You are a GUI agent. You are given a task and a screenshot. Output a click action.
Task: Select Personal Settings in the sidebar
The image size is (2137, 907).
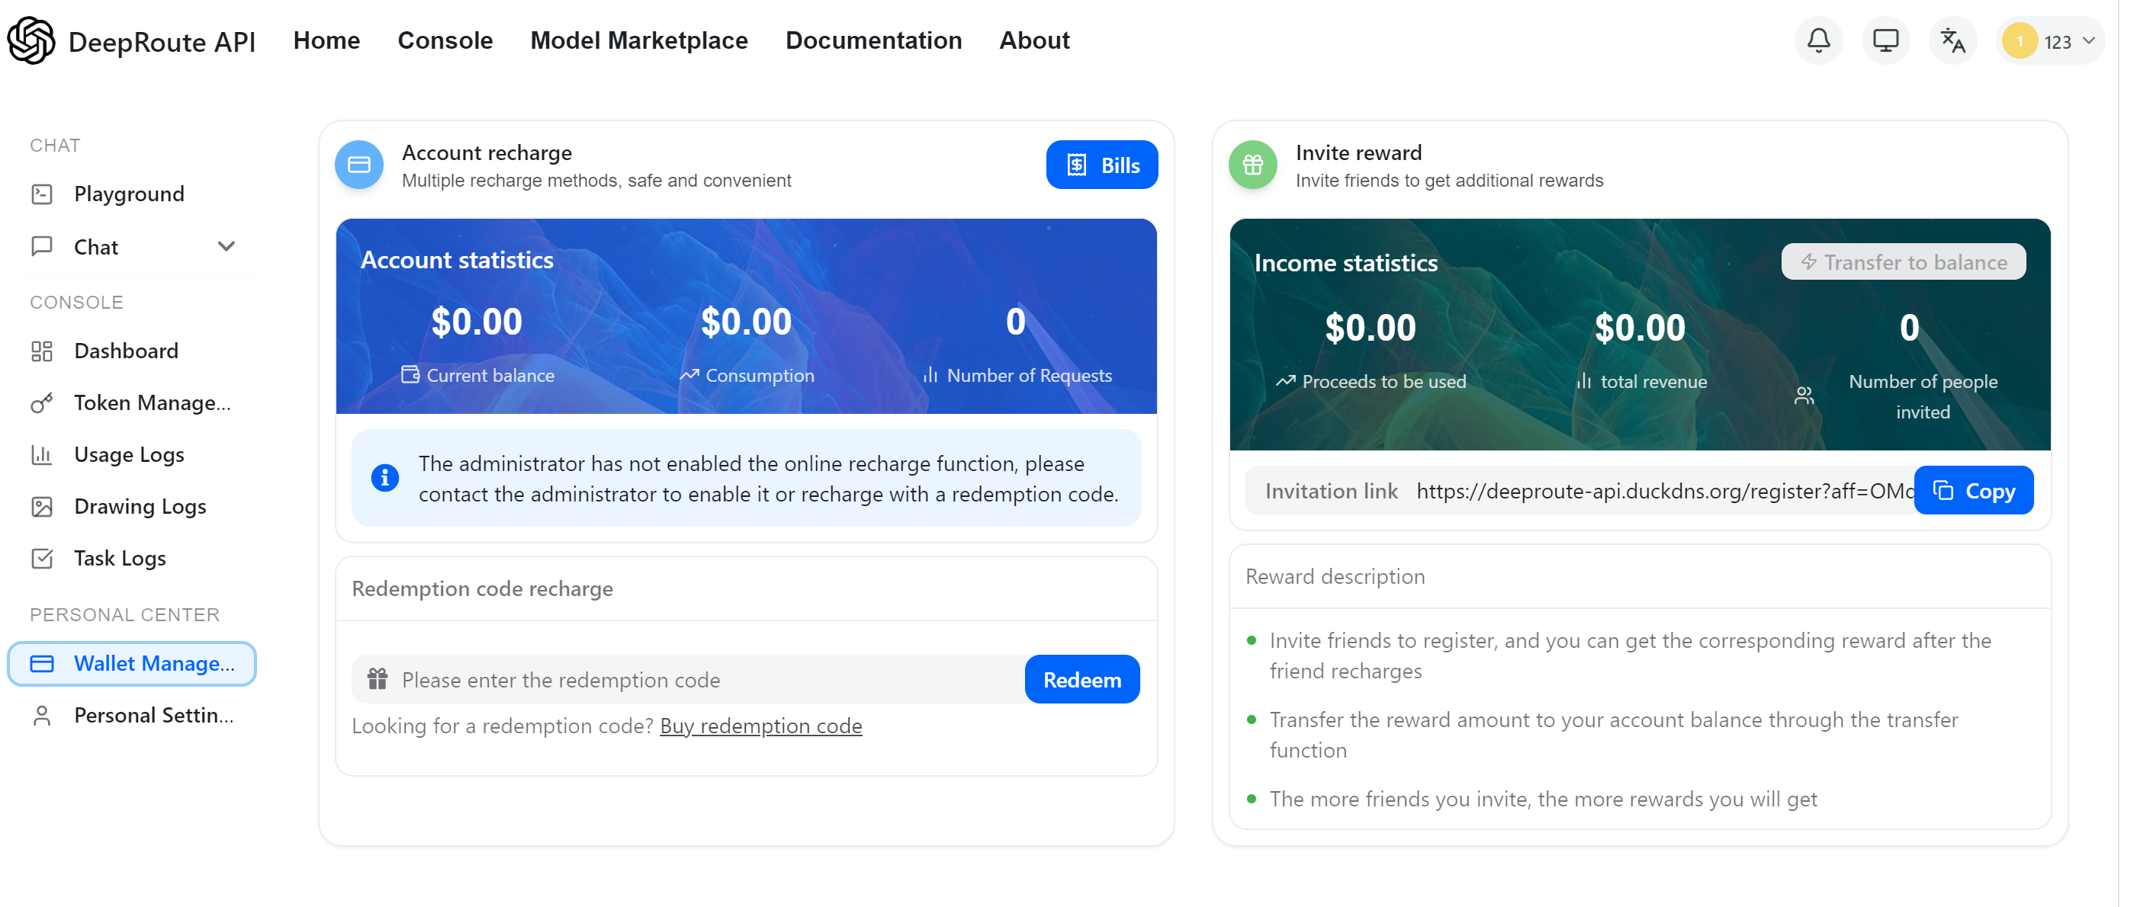(x=133, y=716)
